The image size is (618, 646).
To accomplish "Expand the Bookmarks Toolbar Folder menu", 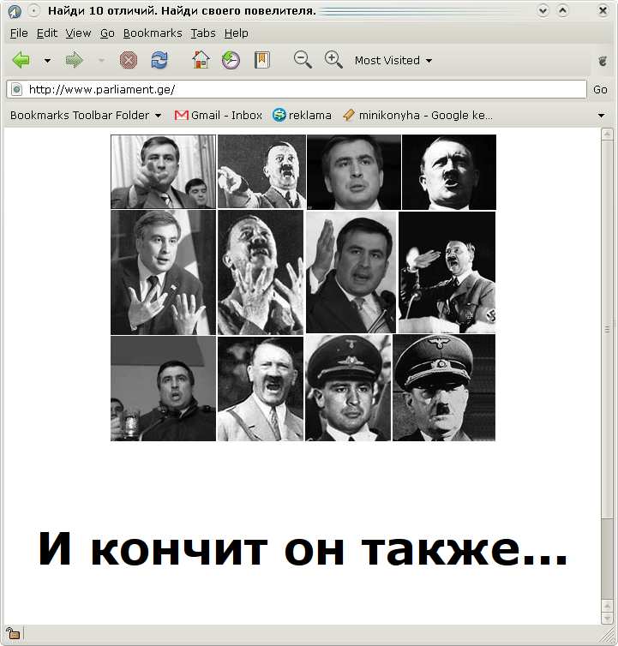I will (85, 115).
